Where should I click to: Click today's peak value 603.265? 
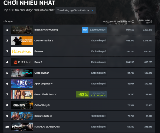pyautogui.click(x=148, y=62)
